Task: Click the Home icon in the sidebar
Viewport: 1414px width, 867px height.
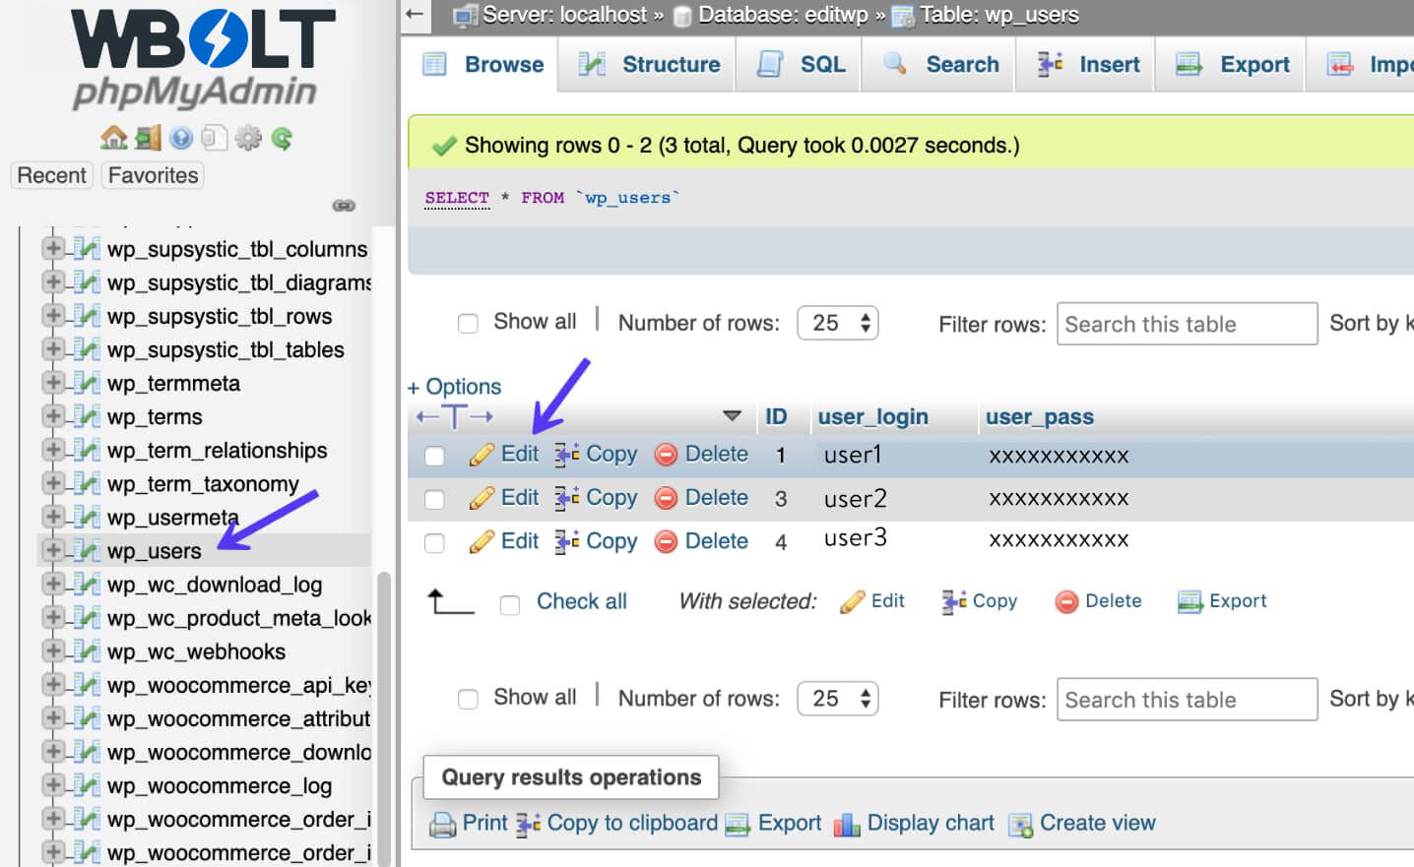Action: click(x=113, y=138)
